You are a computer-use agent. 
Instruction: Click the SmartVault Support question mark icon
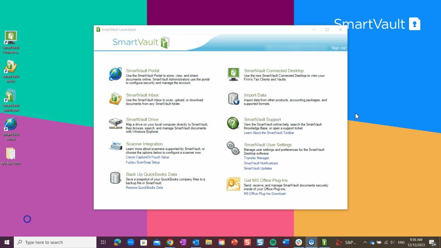[x=233, y=123]
